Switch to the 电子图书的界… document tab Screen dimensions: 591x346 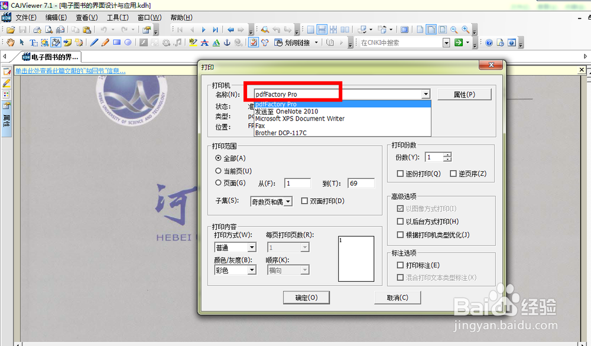click(50, 57)
